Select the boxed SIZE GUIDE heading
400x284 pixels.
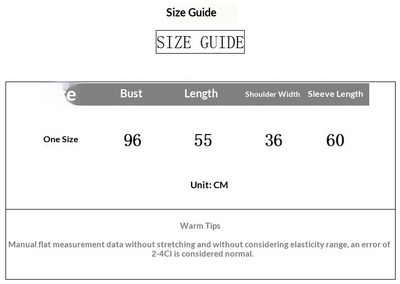click(x=200, y=42)
